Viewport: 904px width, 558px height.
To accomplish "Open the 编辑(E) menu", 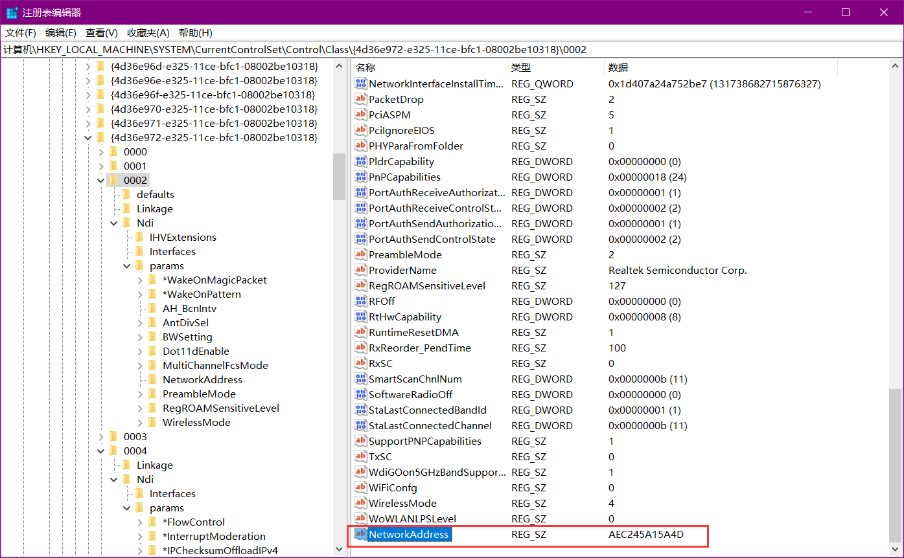I will 61,32.
